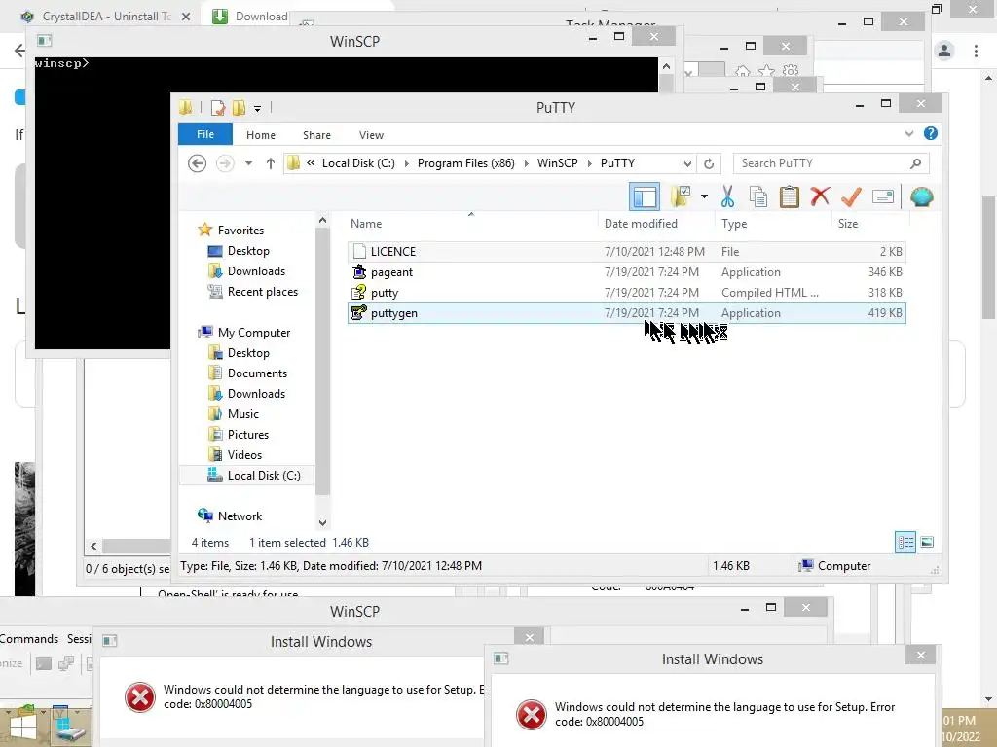
Task: Select Favorites in navigation pane
Action: coord(240,230)
